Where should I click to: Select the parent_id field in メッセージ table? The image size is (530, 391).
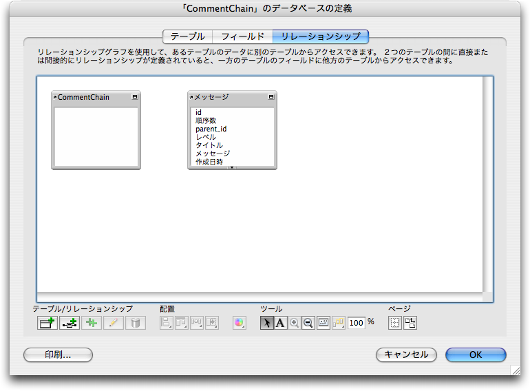[211, 129]
